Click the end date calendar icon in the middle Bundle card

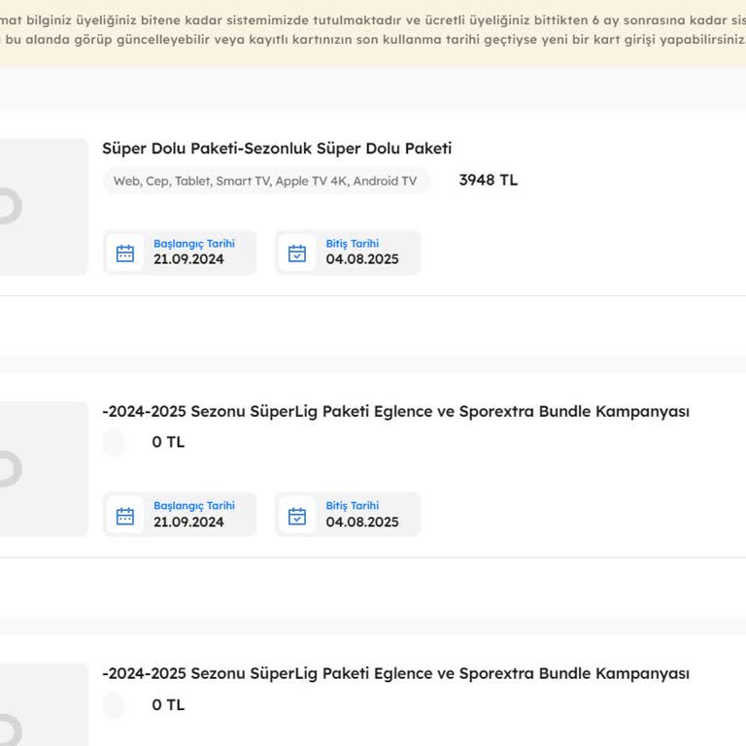pyautogui.click(x=297, y=516)
